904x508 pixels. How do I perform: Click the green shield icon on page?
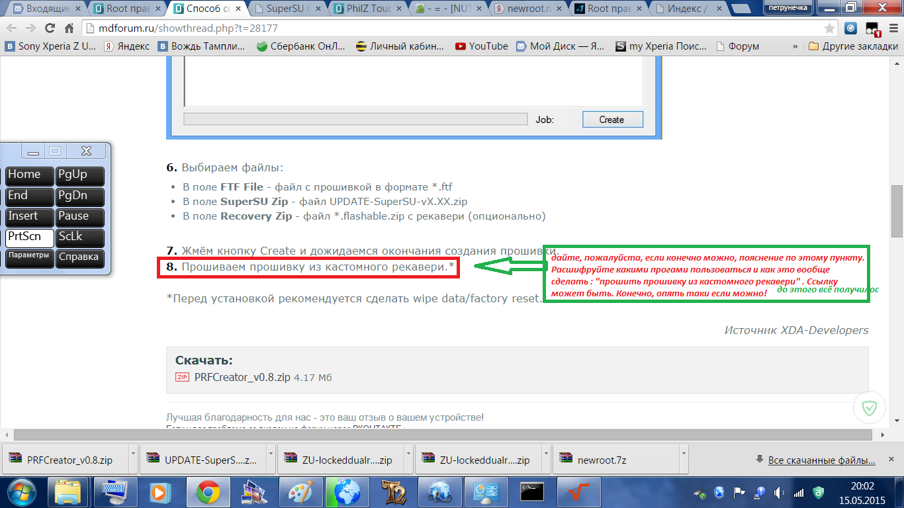tap(870, 409)
